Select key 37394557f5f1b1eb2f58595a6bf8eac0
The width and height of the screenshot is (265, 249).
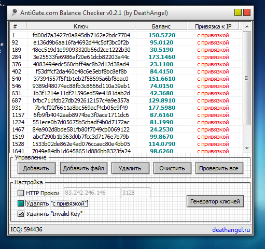81,79
